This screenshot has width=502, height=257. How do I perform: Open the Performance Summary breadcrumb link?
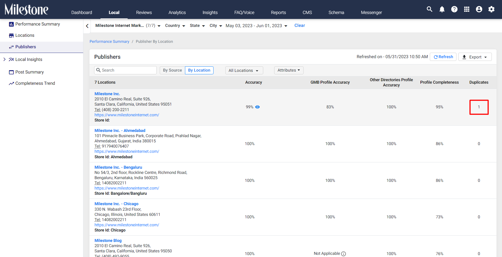109,41
